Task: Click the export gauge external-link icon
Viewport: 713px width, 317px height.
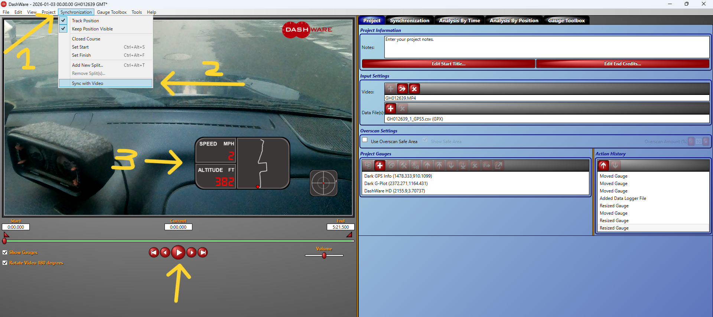Action: [498, 165]
